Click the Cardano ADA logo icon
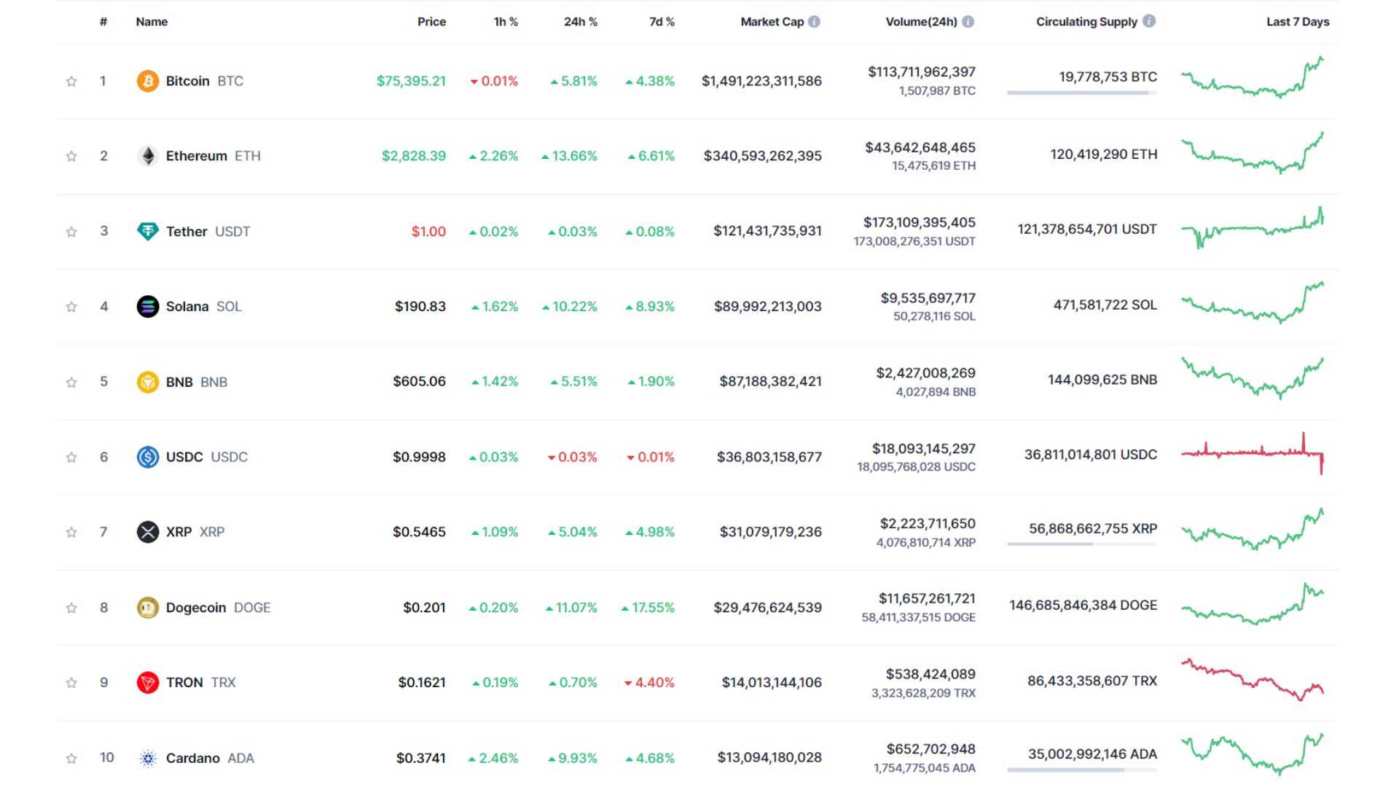The image size is (1399, 787). 148,758
